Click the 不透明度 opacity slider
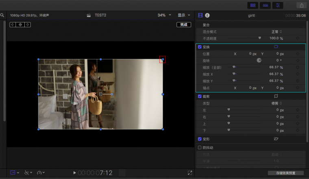Screen dimensions: 309x179 [244, 38]
